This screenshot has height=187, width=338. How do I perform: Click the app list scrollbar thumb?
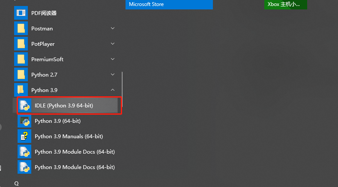point(122,89)
